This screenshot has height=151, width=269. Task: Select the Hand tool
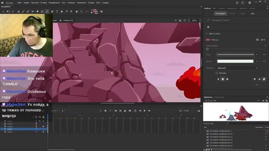click(76, 12)
